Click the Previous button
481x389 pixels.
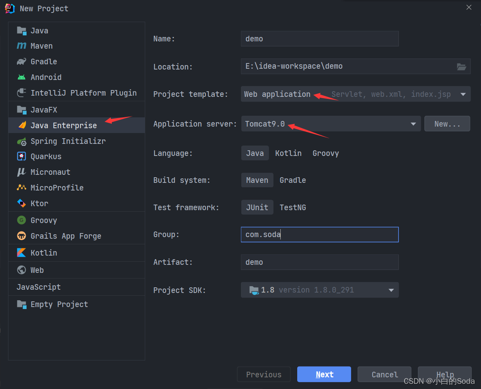(x=264, y=374)
